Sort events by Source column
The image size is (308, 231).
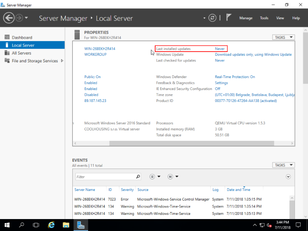pyautogui.click(x=143, y=189)
